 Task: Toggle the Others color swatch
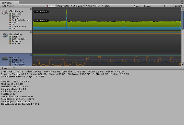10,29
